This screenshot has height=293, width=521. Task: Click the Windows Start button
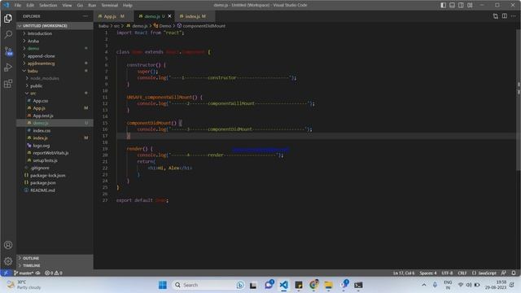[163, 285]
